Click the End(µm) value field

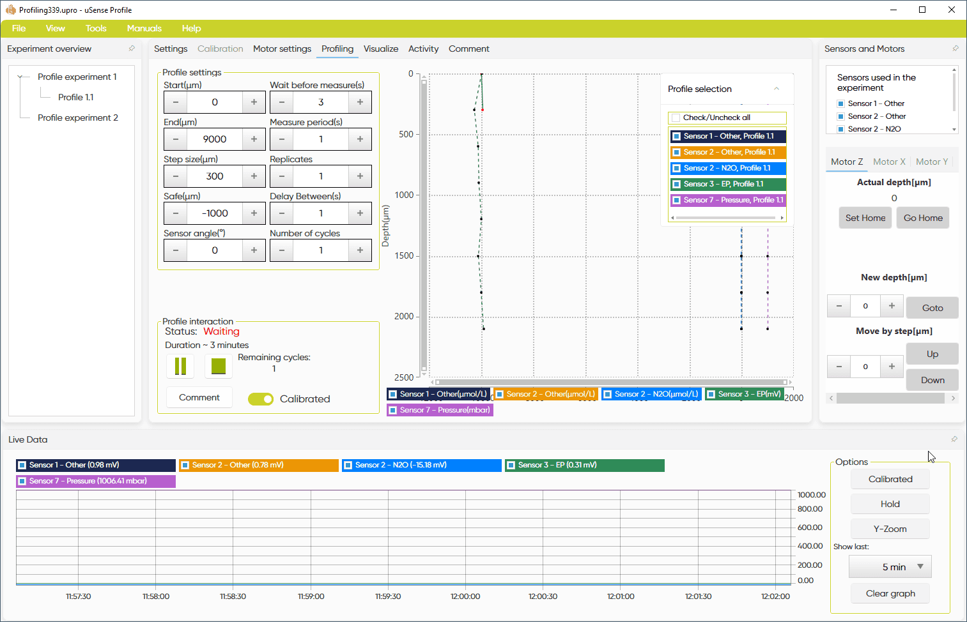pyautogui.click(x=215, y=139)
